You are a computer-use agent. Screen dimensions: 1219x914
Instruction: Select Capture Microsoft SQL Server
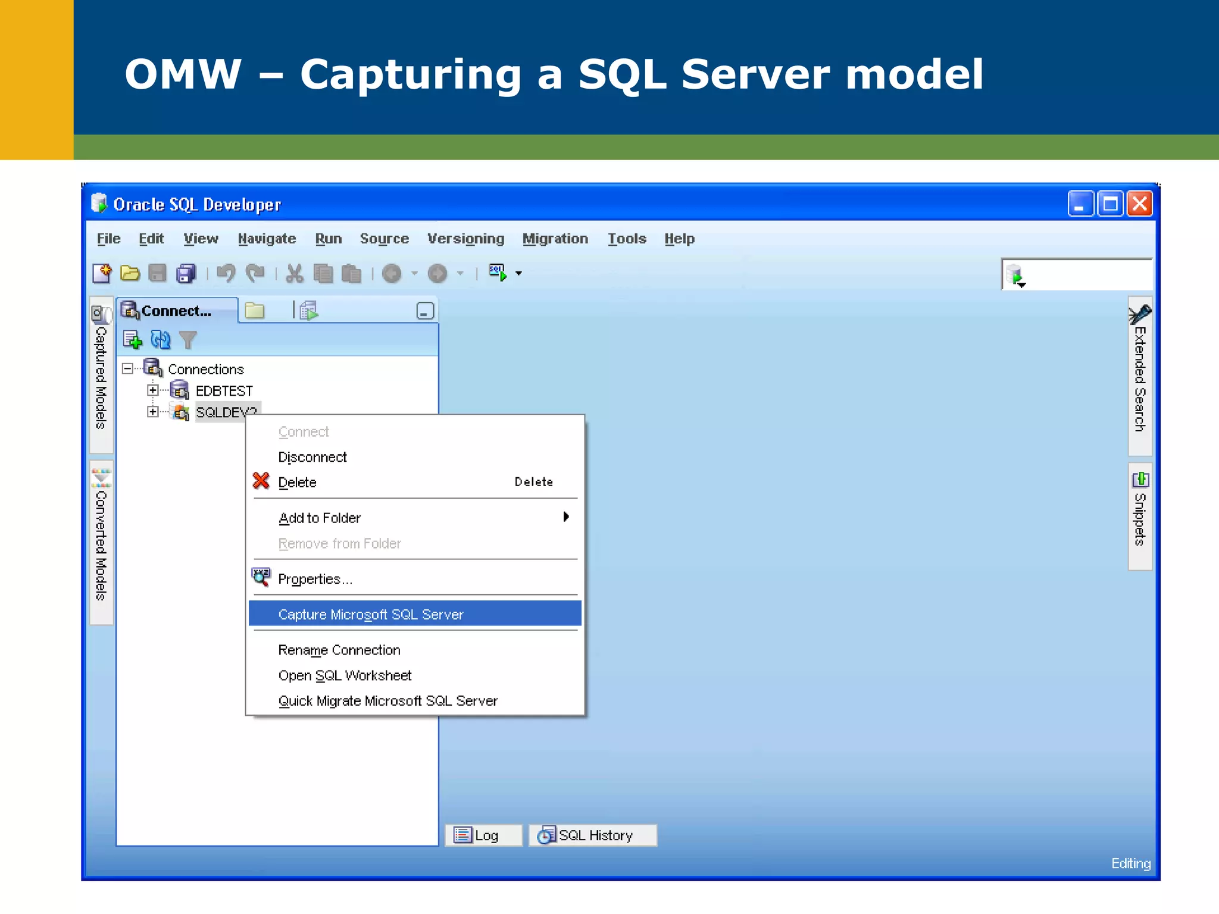(x=415, y=614)
